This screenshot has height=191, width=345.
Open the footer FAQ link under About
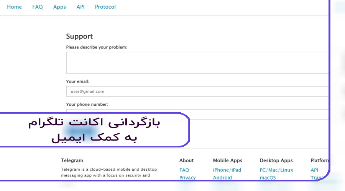tap(184, 170)
